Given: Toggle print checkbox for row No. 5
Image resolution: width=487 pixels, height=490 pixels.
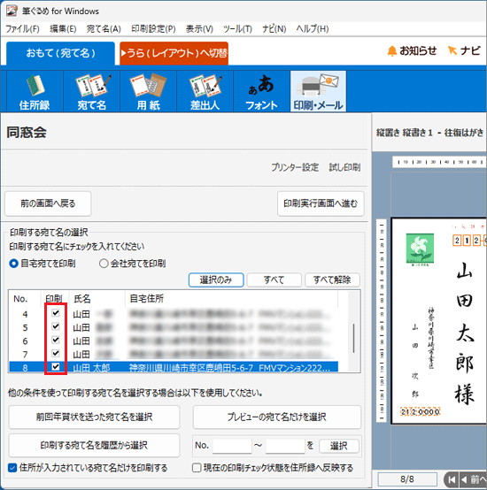Looking at the screenshot, I should [x=56, y=326].
